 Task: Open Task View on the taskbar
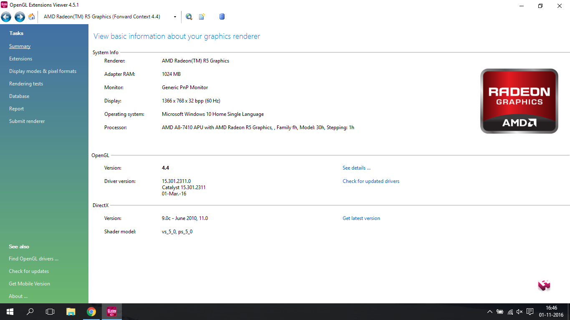coord(50,312)
